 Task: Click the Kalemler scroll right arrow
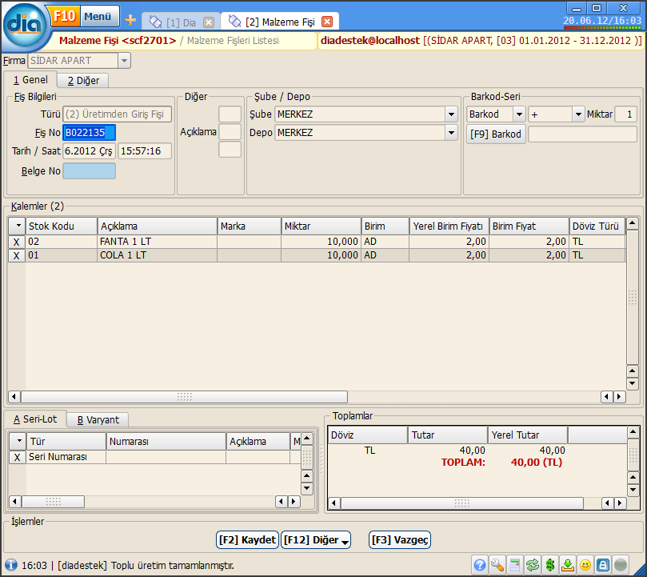[619, 397]
